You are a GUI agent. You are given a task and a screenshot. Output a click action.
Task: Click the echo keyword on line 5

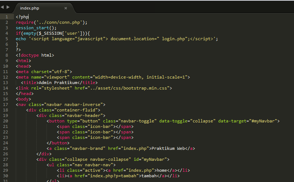[x=21, y=39]
